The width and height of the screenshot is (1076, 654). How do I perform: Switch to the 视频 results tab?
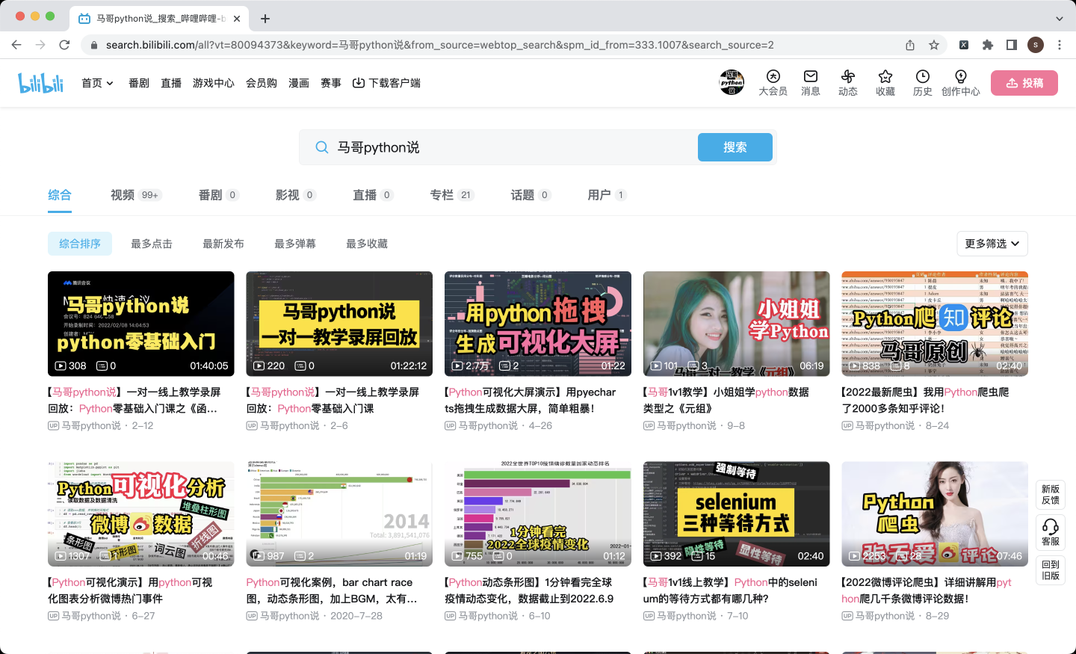123,195
